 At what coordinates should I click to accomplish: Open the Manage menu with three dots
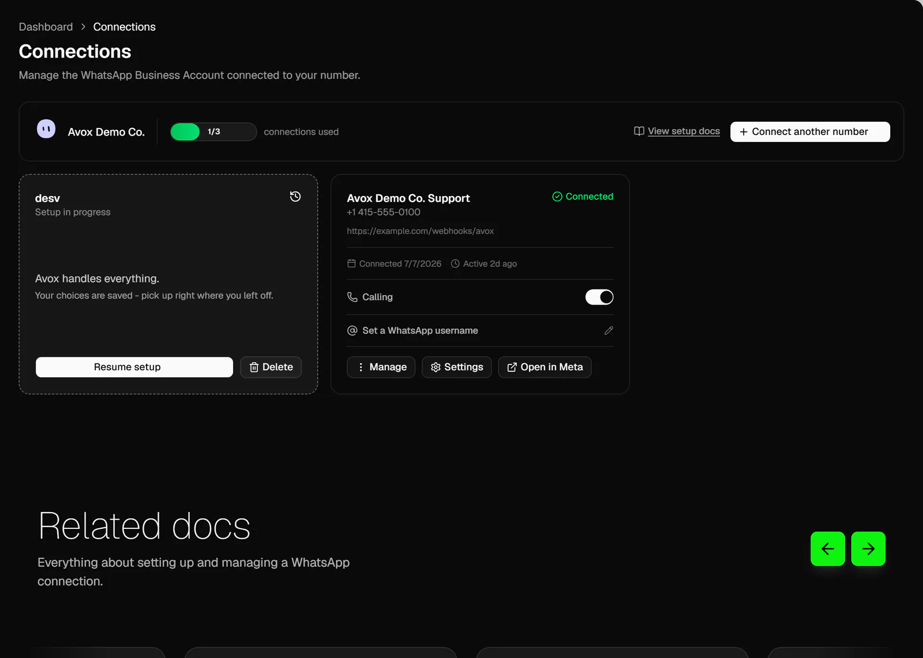(381, 367)
